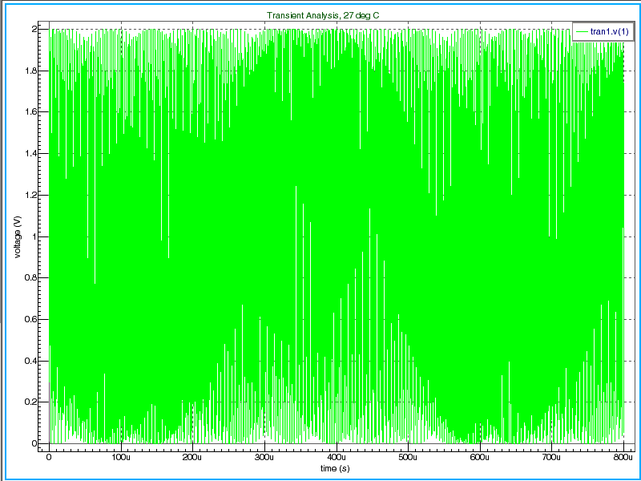Click the 400u tick label on time axis

point(336,457)
